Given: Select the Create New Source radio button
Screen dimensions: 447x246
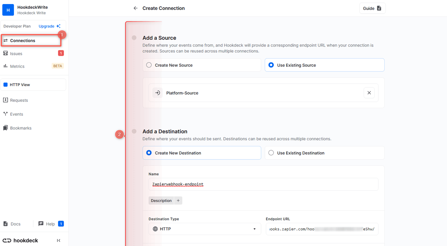Looking at the screenshot, I should tap(149, 65).
